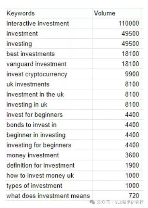
Task: Click the 'interactive investment' keyword cell
Action: pos(48,23)
